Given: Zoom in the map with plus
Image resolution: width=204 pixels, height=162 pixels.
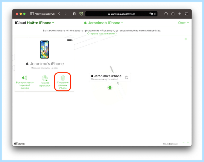Looking at the screenshot, I should click(188, 143).
